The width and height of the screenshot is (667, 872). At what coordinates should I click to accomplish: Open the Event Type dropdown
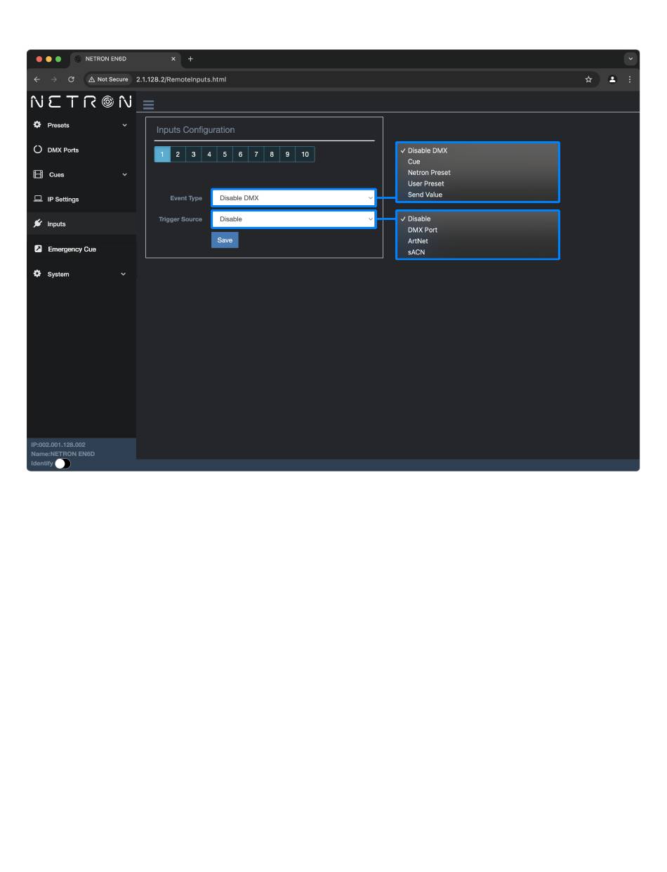pos(293,198)
